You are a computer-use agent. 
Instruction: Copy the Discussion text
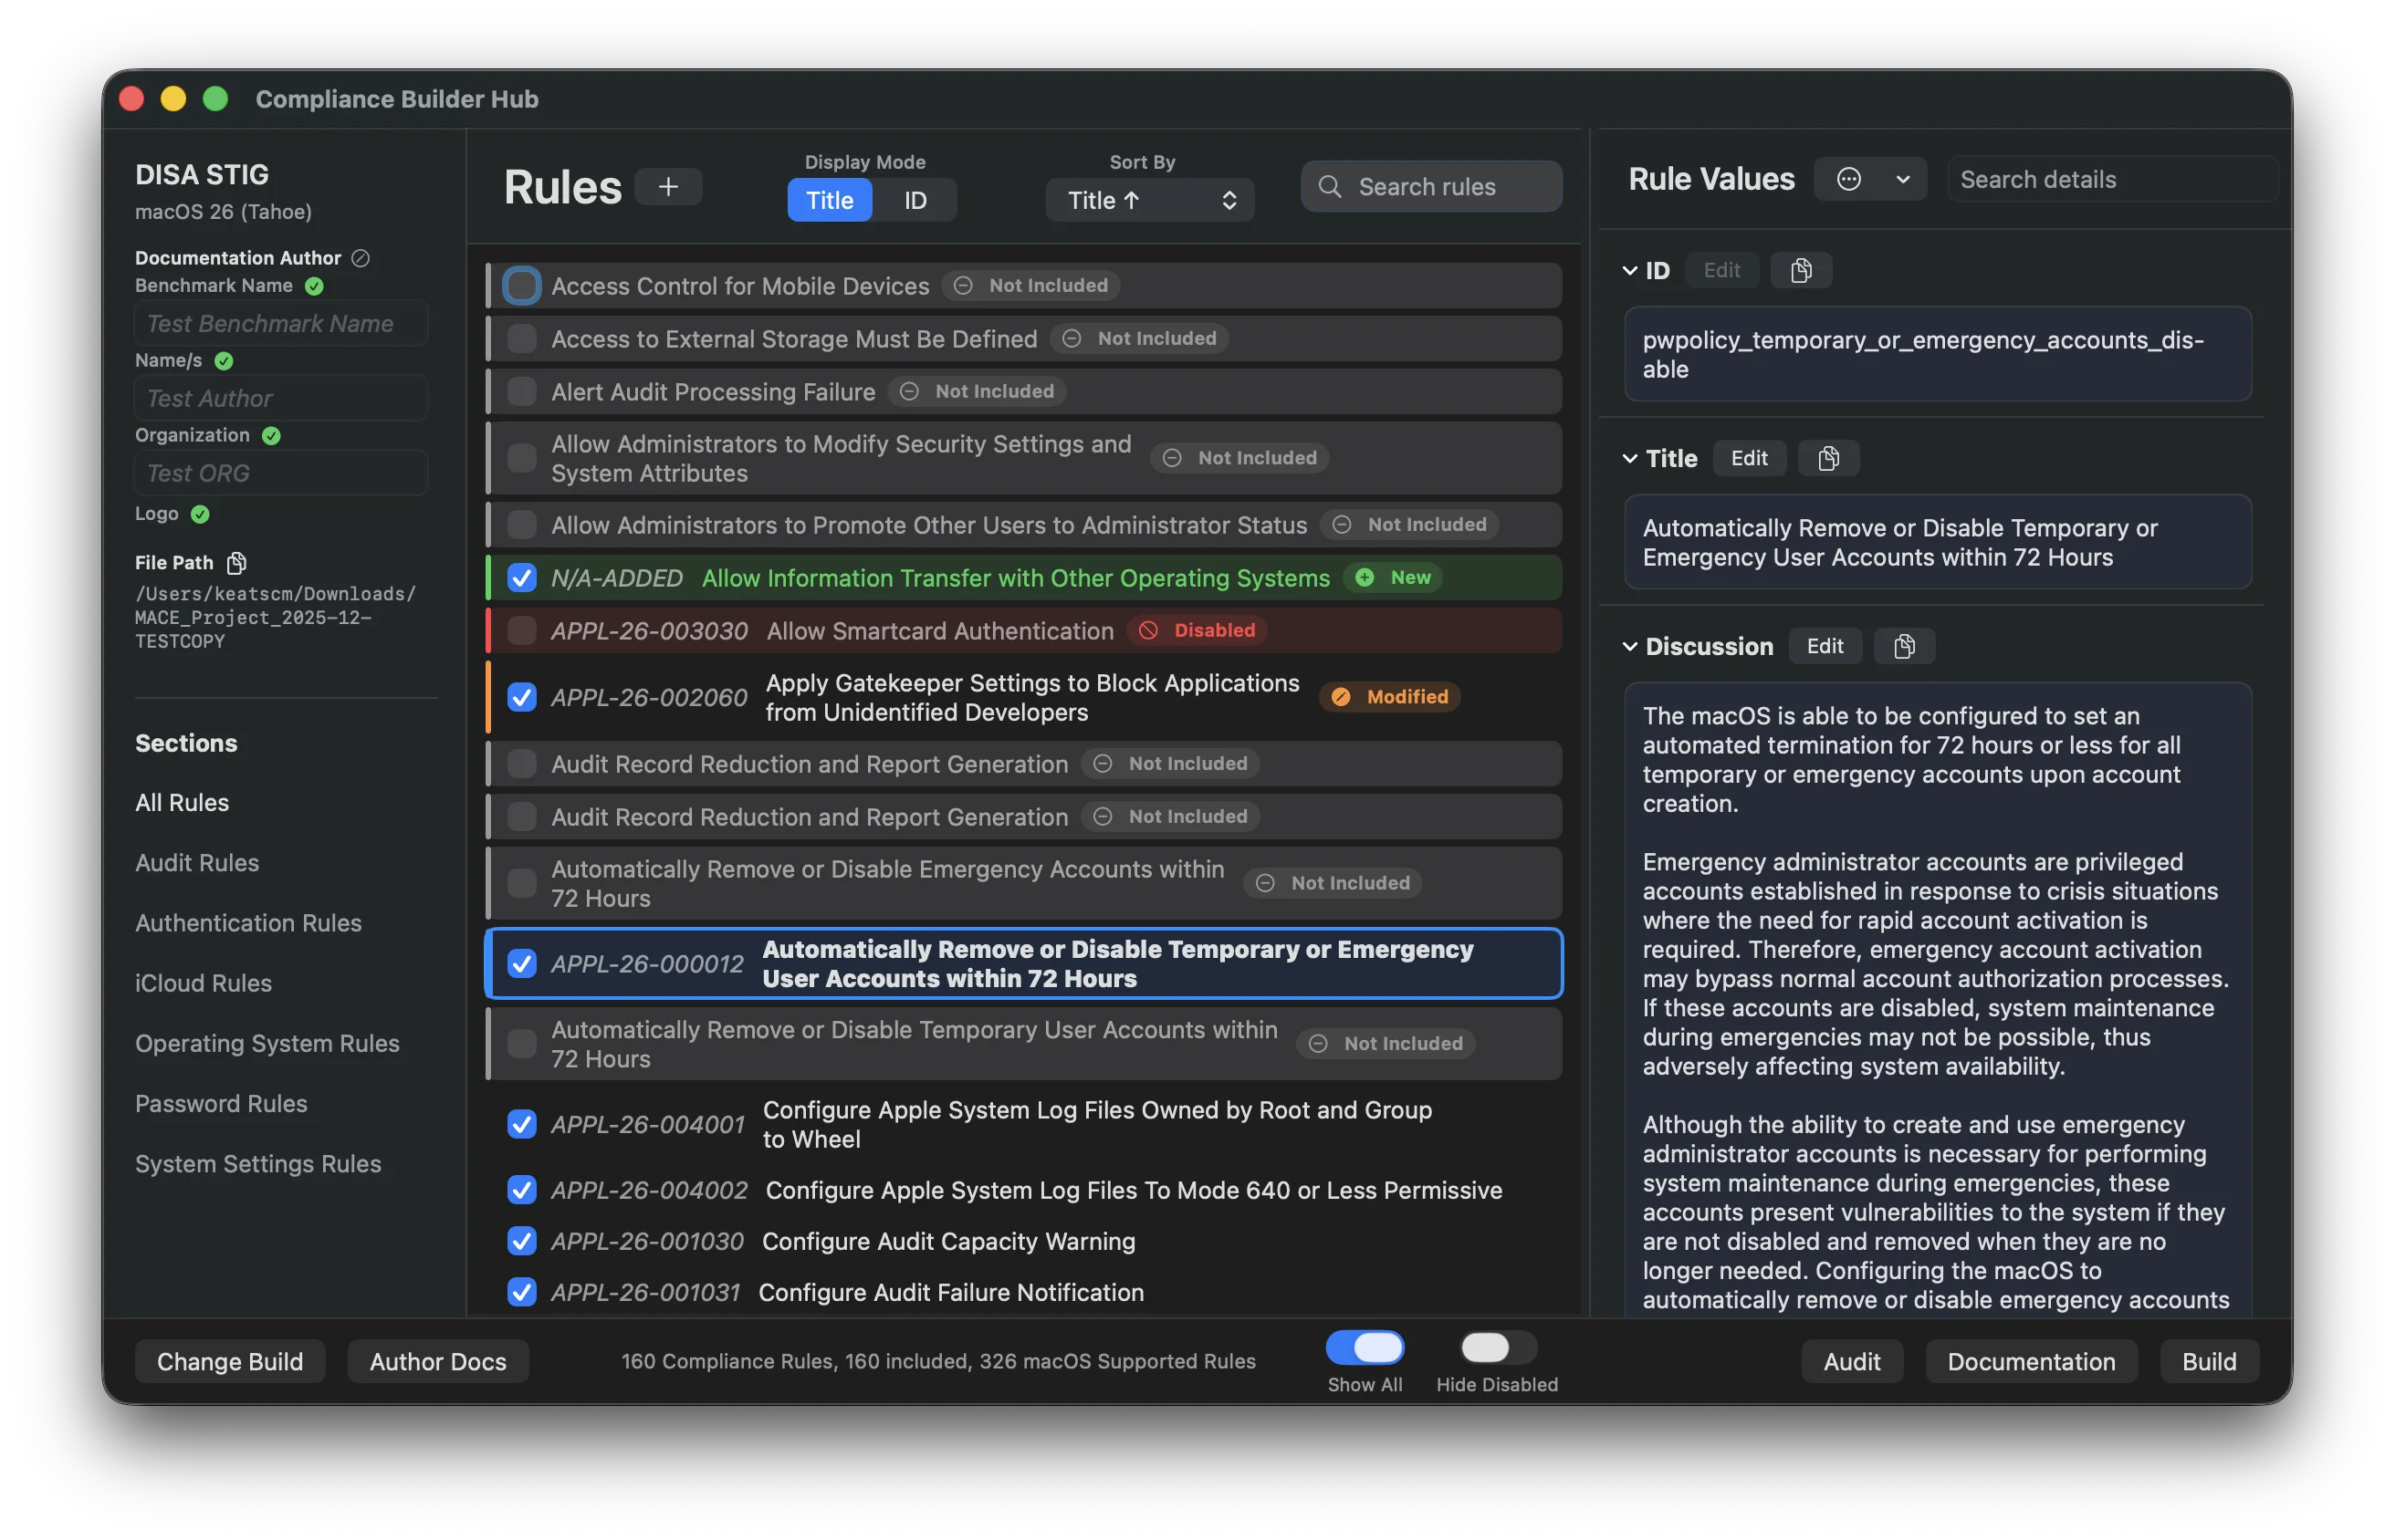(1904, 646)
